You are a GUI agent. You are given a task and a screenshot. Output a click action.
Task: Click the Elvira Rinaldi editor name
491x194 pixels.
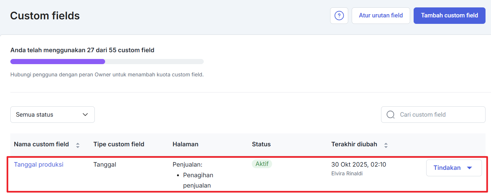click(347, 174)
